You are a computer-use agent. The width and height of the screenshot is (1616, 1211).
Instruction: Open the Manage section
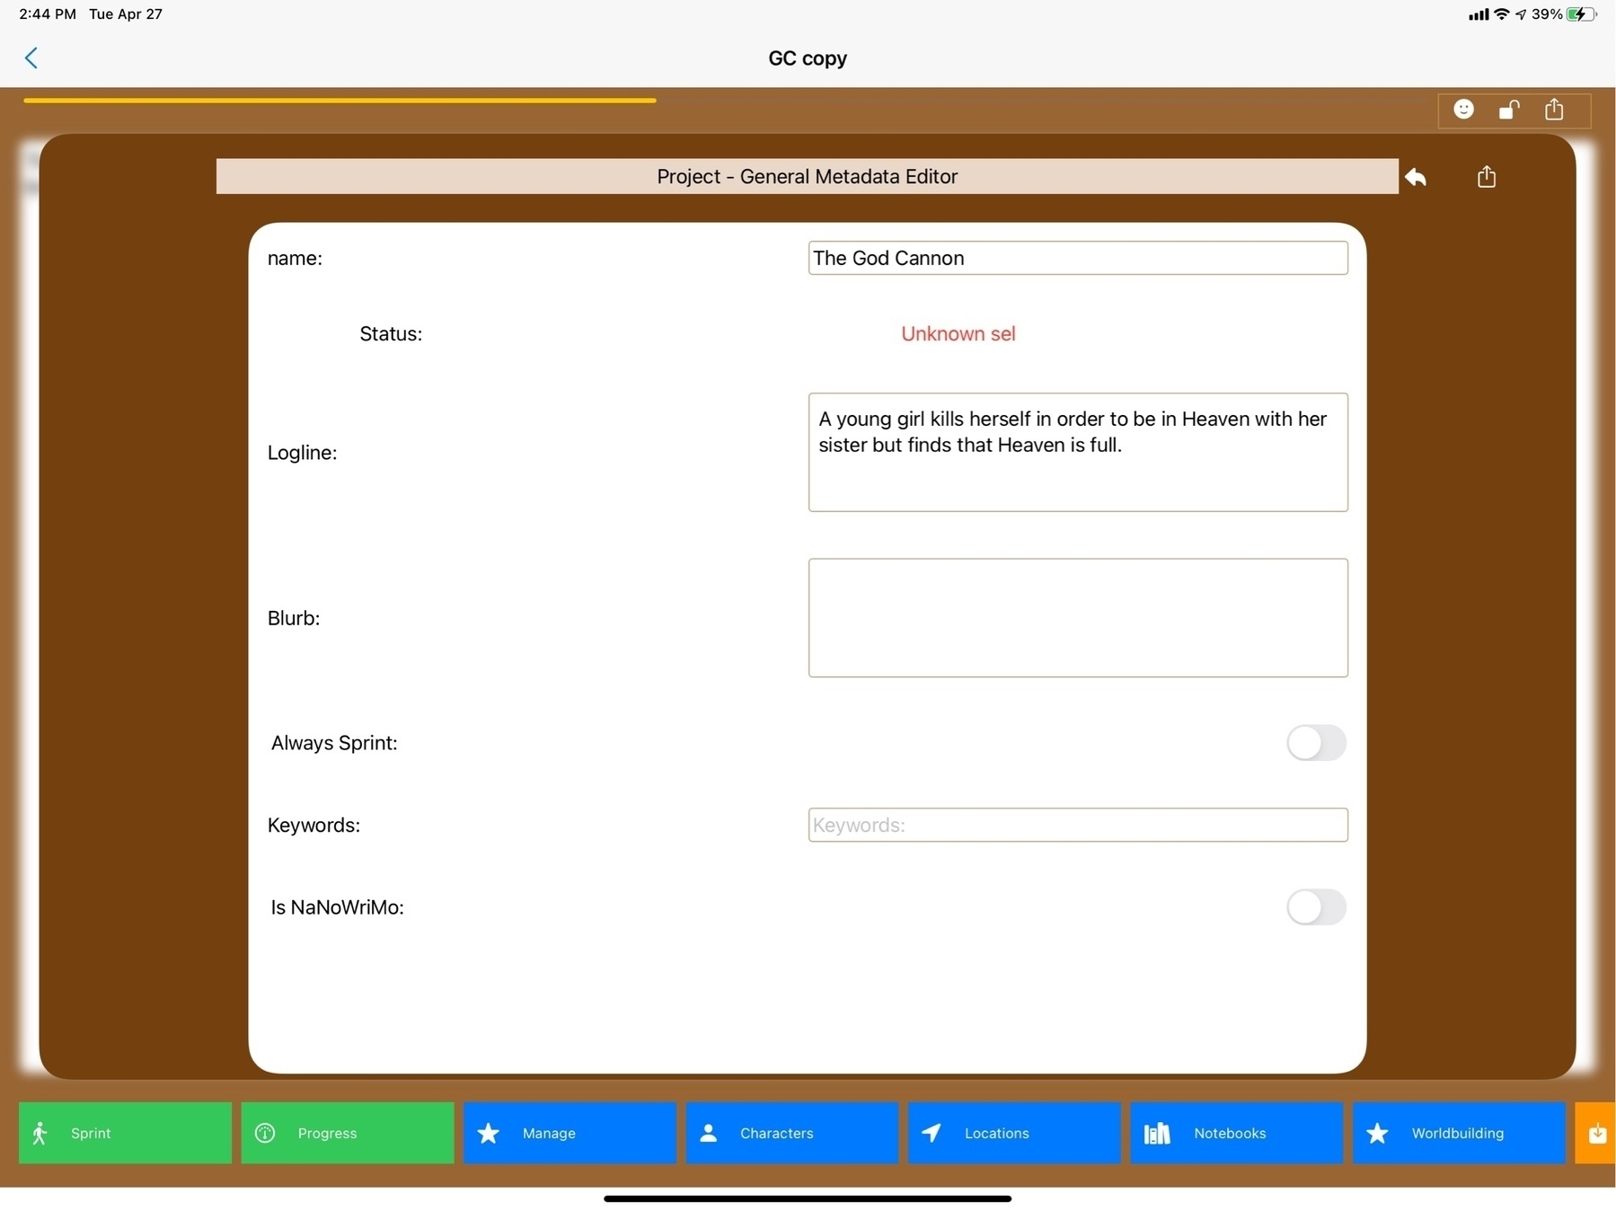coord(570,1133)
